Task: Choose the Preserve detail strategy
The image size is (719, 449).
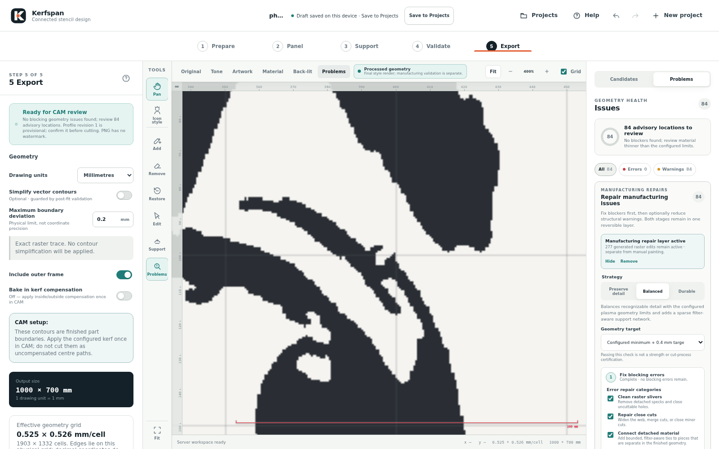Action: click(x=618, y=291)
